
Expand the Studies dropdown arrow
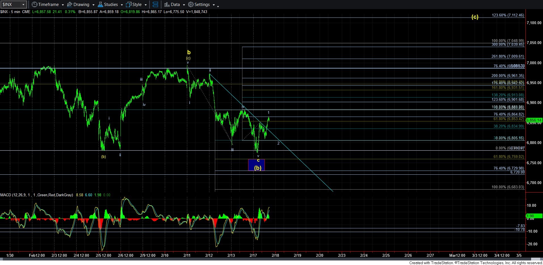pos(122,5)
